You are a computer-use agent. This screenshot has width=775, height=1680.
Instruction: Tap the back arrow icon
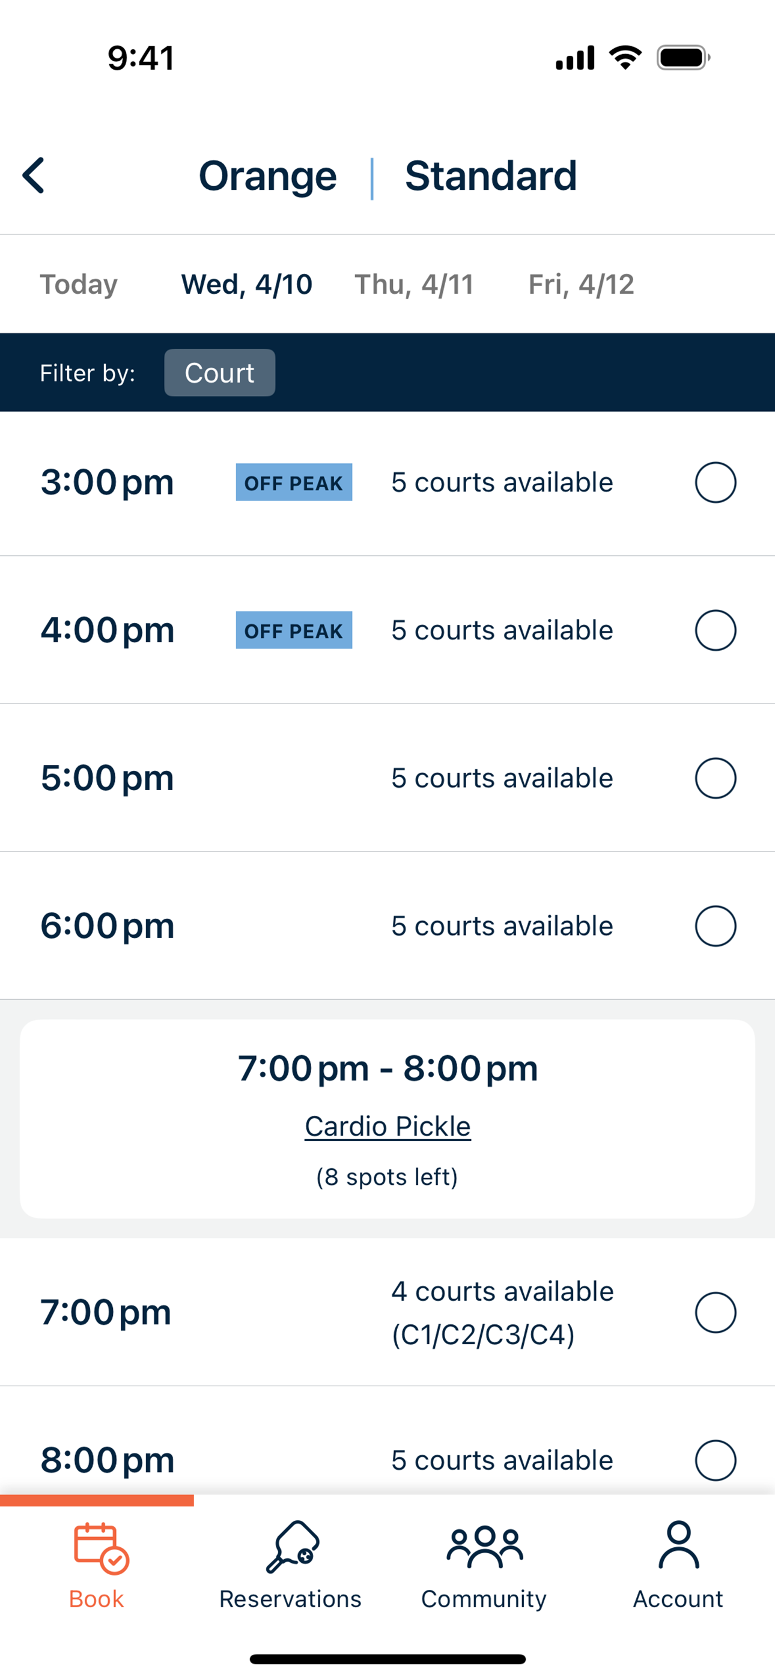click(33, 175)
